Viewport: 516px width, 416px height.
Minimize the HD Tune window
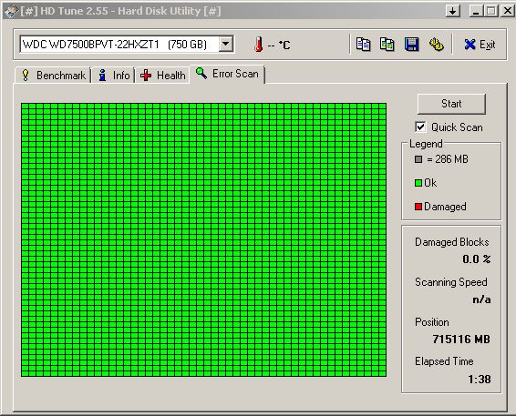click(x=476, y=11)
